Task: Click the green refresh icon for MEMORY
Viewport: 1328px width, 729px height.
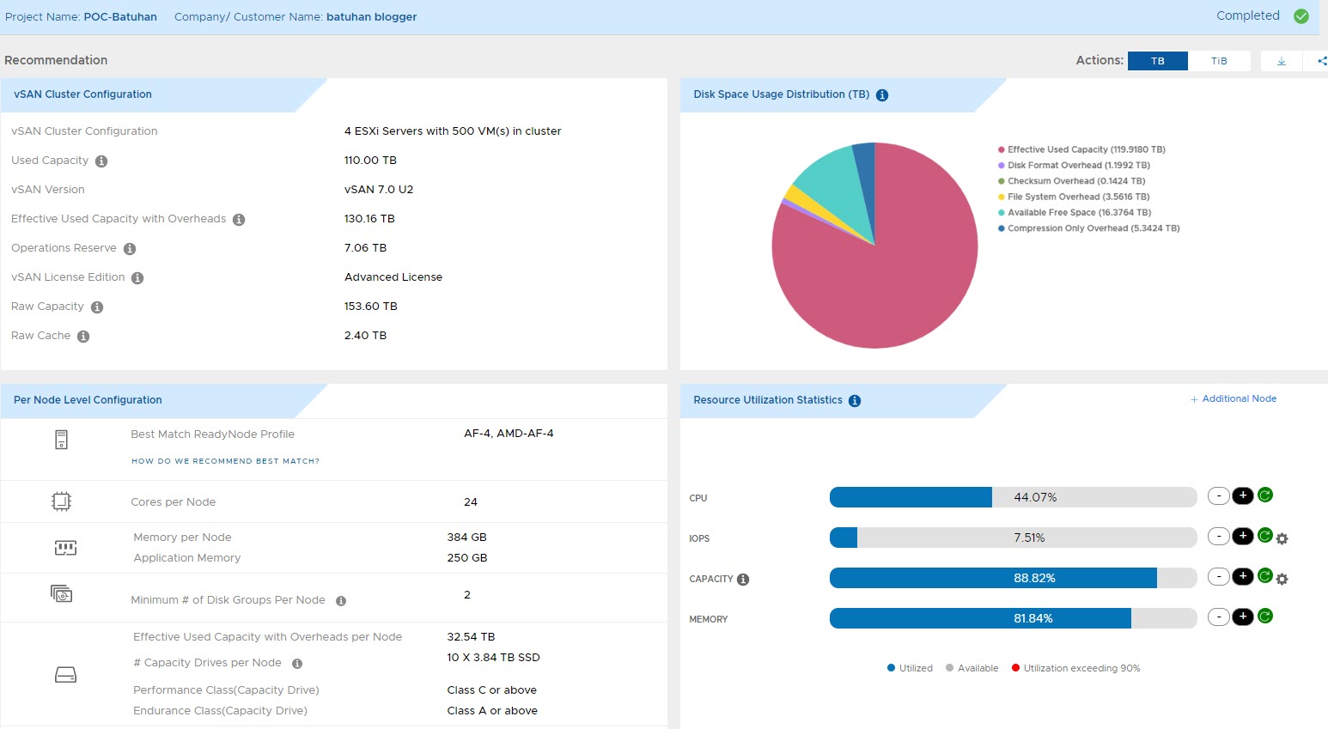Action: point(1264,617)
